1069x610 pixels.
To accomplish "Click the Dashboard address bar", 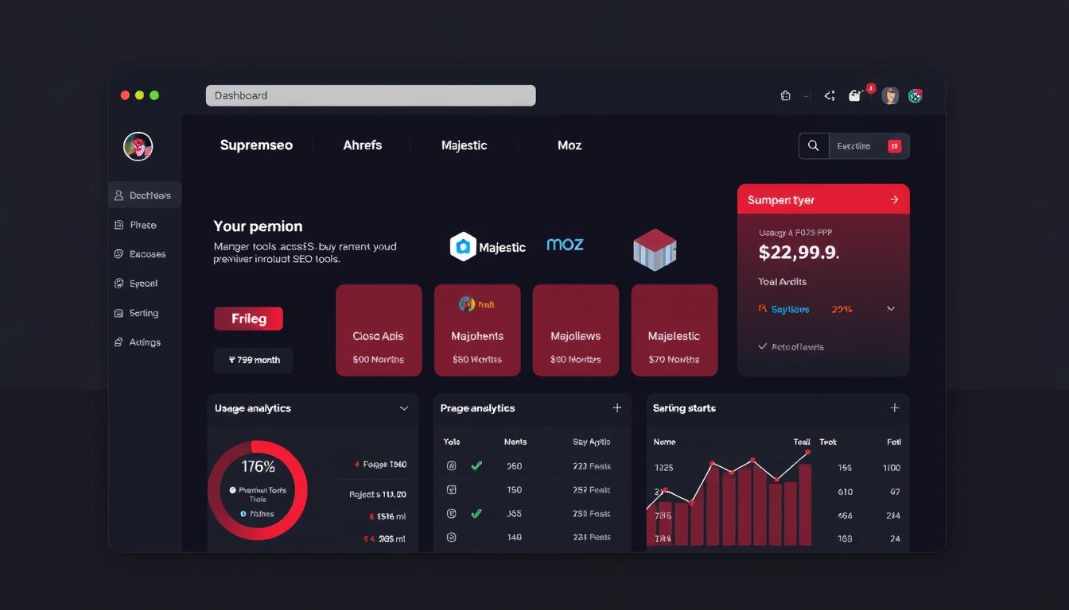I will click(371, 95).
